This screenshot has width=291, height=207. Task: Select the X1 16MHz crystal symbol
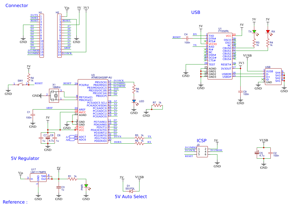pyautogui.click(x=54, y=96)
